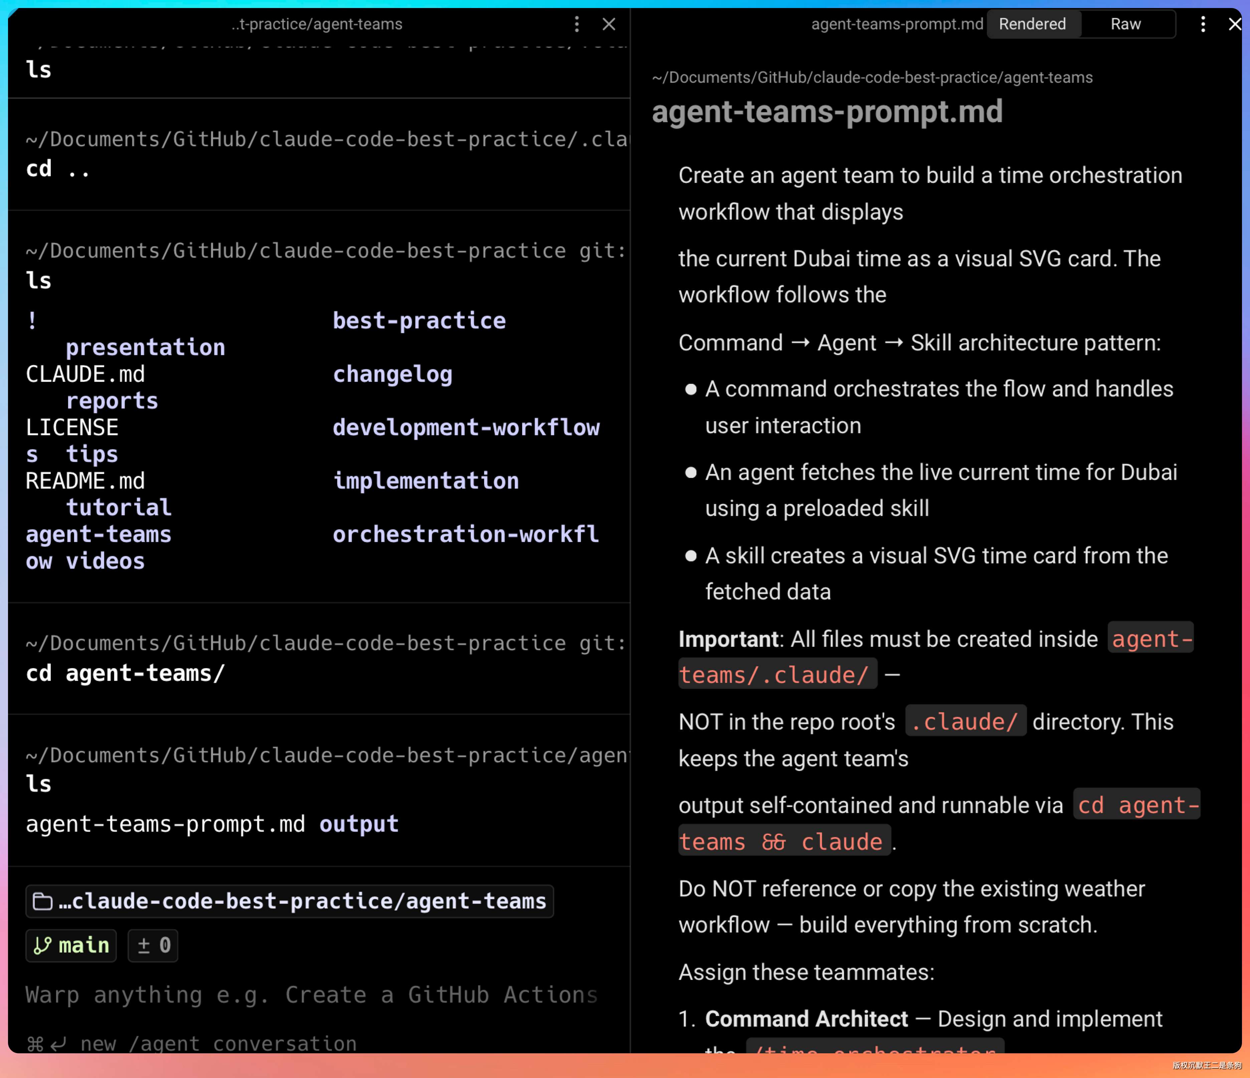The image size is (1250, 1078).
Task: Click the agent-teams-prompt.md file in ls output
Action: point(165,824)
